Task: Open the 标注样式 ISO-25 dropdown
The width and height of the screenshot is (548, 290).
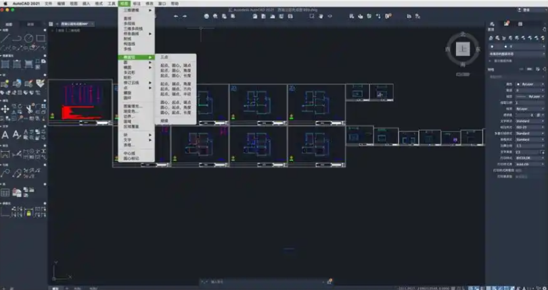Action: [530, 127]
